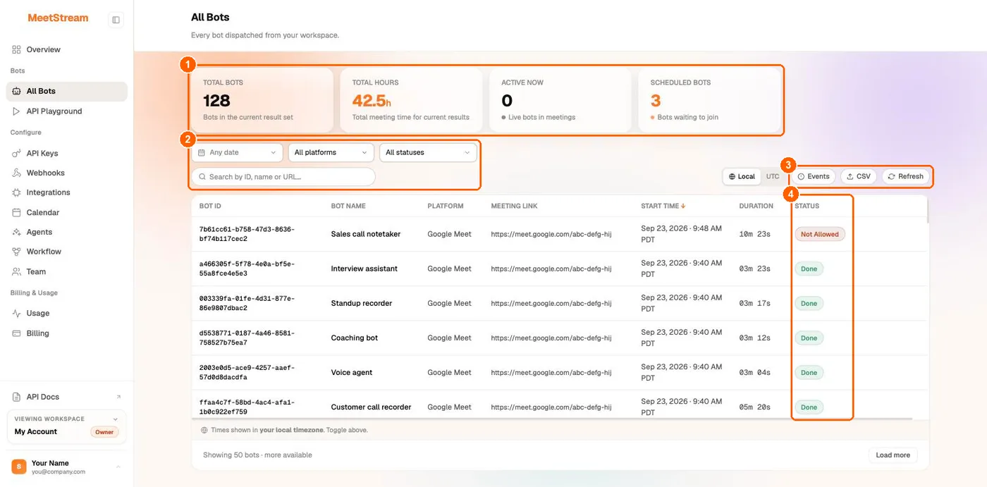Click the sort arrow next to Start Time
987x487 pixels.
pos(683,206)
